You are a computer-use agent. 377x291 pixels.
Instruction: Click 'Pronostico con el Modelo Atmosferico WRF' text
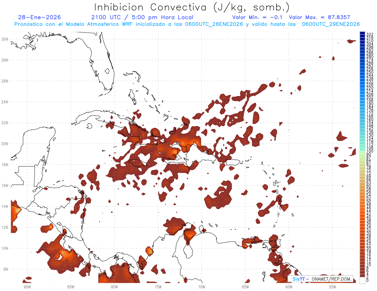click(74, 24)
